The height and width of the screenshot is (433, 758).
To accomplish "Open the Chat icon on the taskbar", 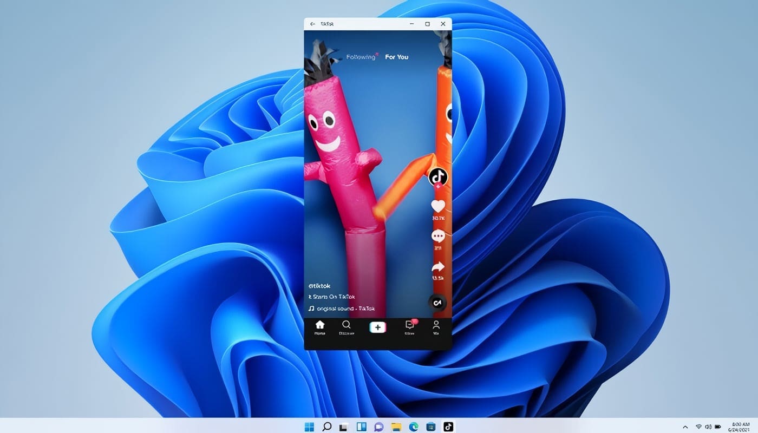I will pyautogui.click(x=378, y=427).
